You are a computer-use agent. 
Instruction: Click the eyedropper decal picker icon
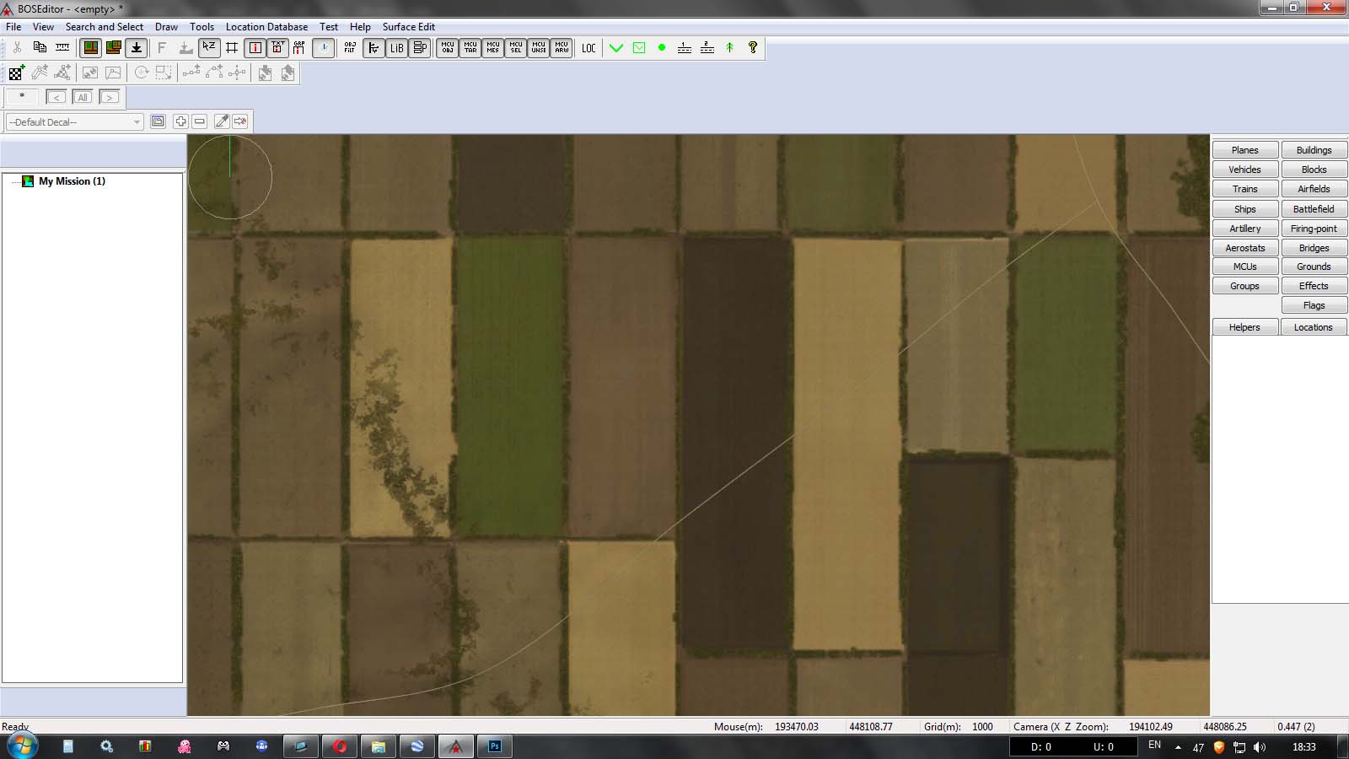tap(222, 121)
